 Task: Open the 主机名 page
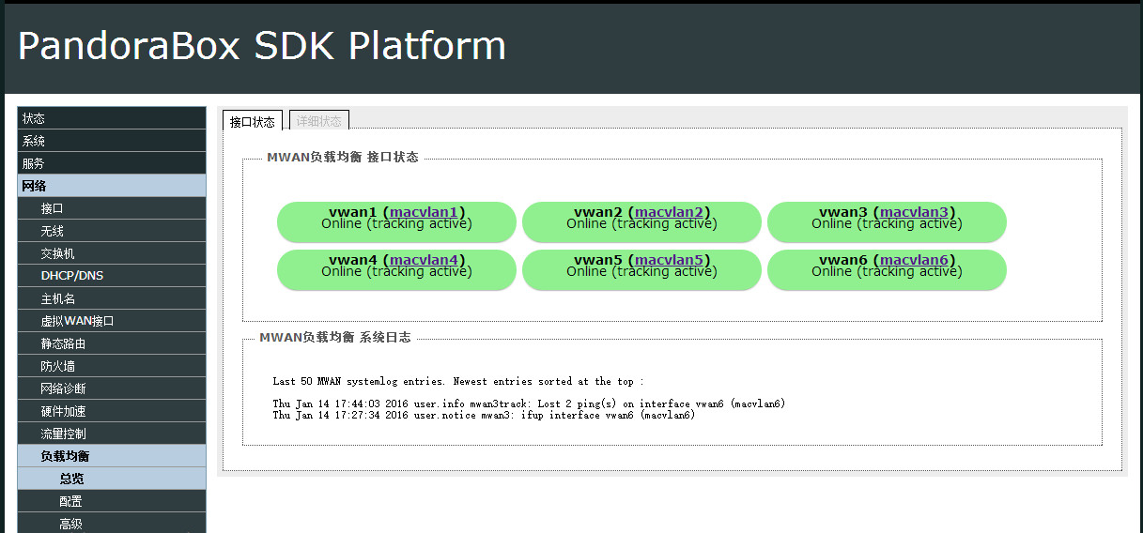coord(112,298)
